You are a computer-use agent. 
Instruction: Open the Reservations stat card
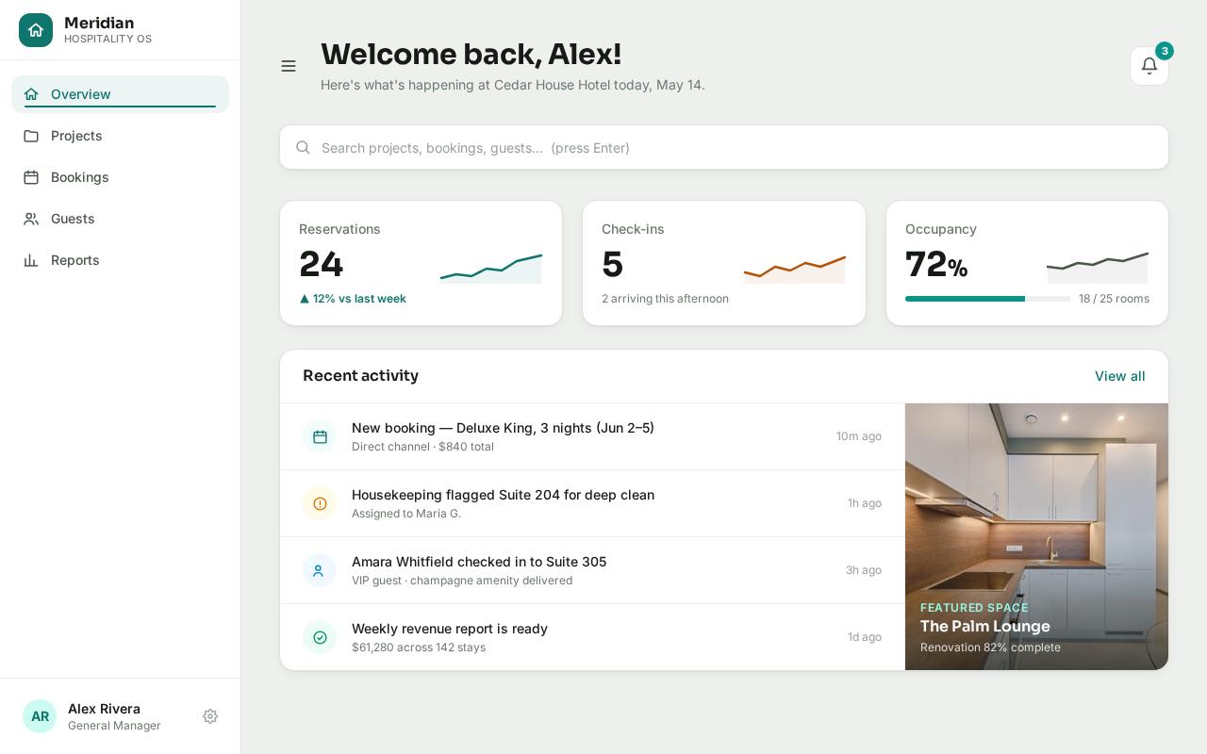(x=421, y=263)
